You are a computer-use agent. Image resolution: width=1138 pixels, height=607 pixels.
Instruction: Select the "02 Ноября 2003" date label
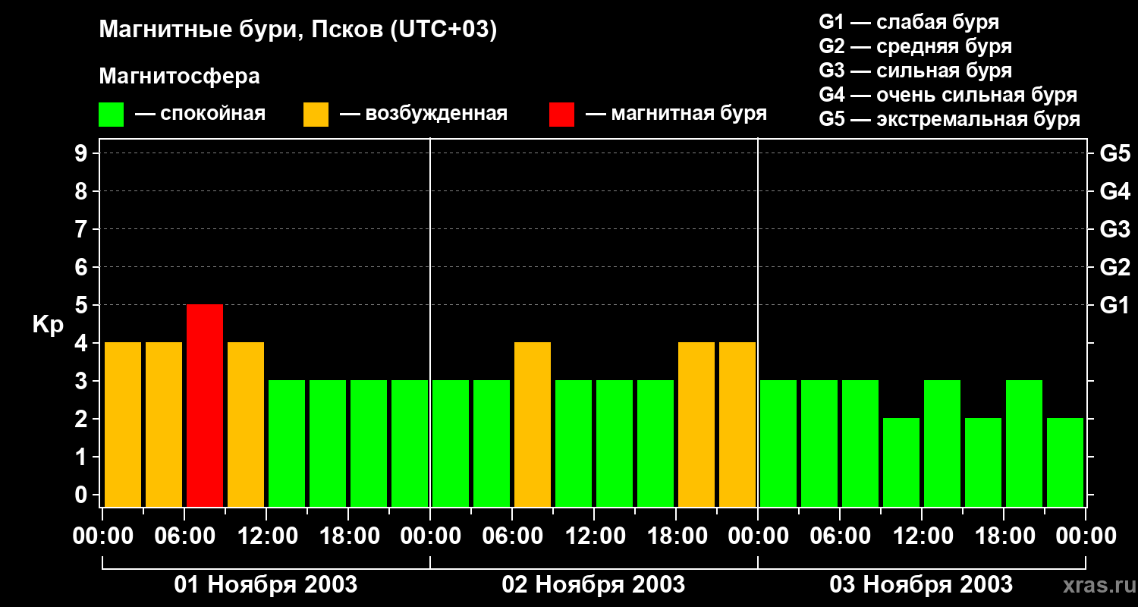[x=593, y=585]
